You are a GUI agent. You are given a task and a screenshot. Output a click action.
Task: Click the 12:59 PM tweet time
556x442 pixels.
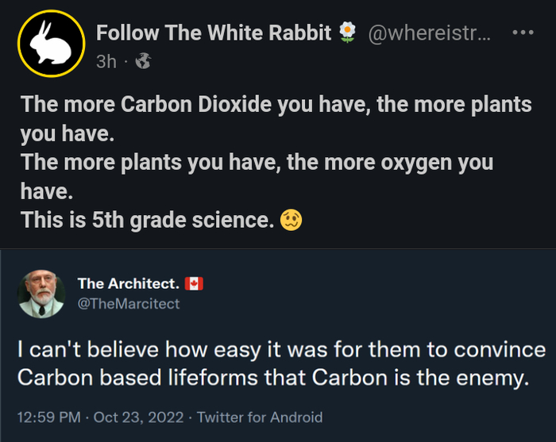pyautogui.click(x=48, y=417)
